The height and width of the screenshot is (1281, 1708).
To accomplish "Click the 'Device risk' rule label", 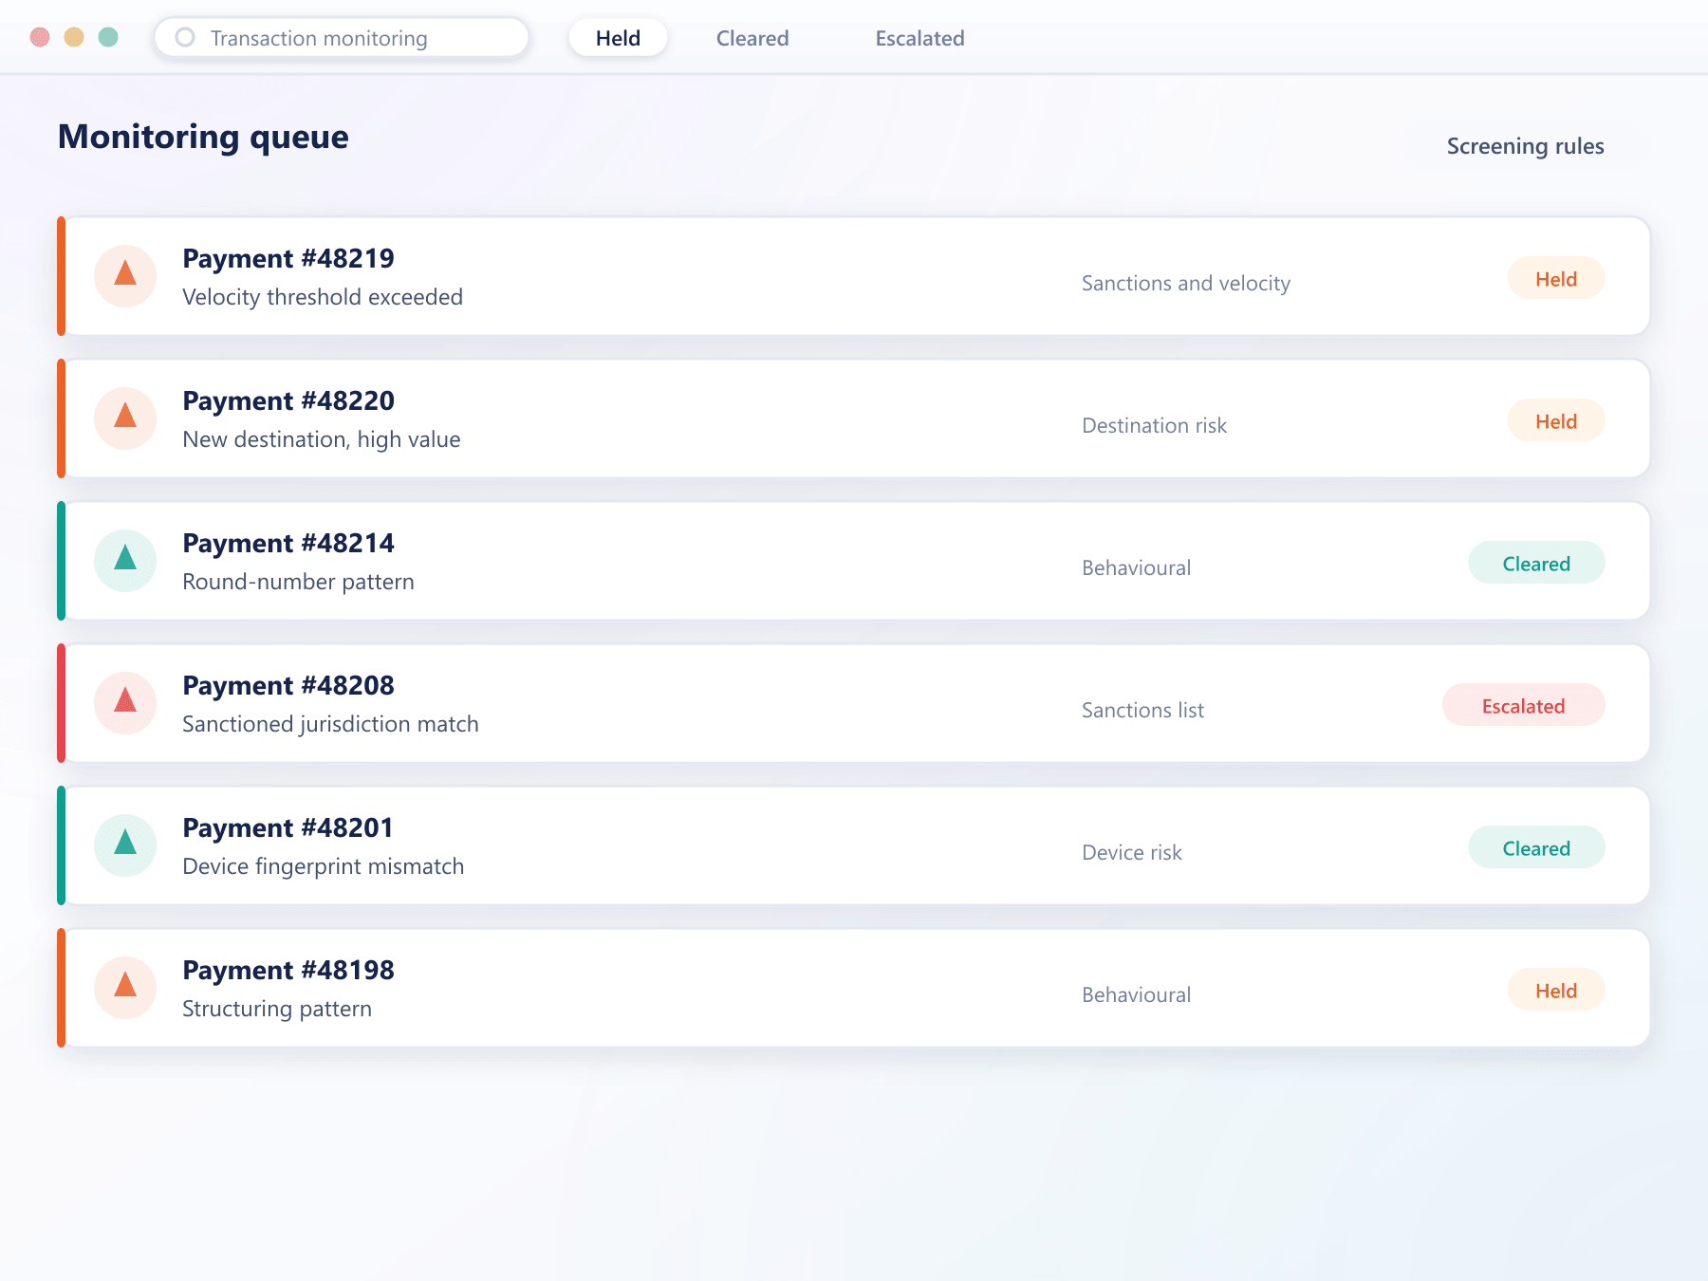I will (1132, 853).
